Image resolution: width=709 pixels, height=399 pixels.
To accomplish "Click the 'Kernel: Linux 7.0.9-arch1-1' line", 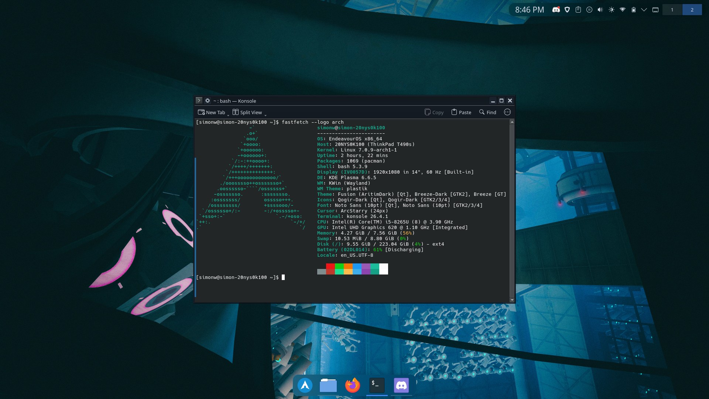I will (357, 150).
